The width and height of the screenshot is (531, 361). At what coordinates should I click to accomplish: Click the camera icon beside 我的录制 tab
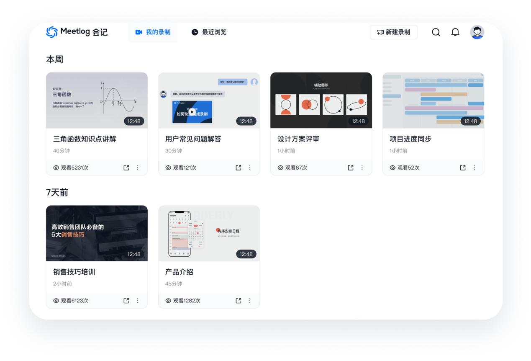pos(139,32)
